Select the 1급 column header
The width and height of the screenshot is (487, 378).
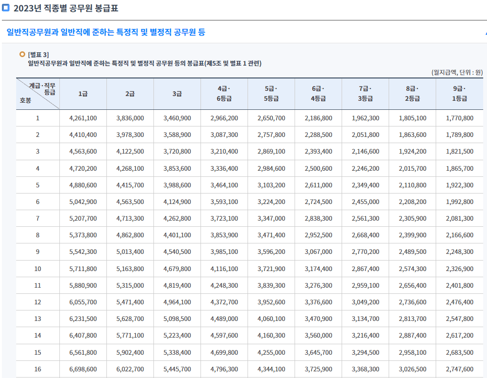(83, 94)
